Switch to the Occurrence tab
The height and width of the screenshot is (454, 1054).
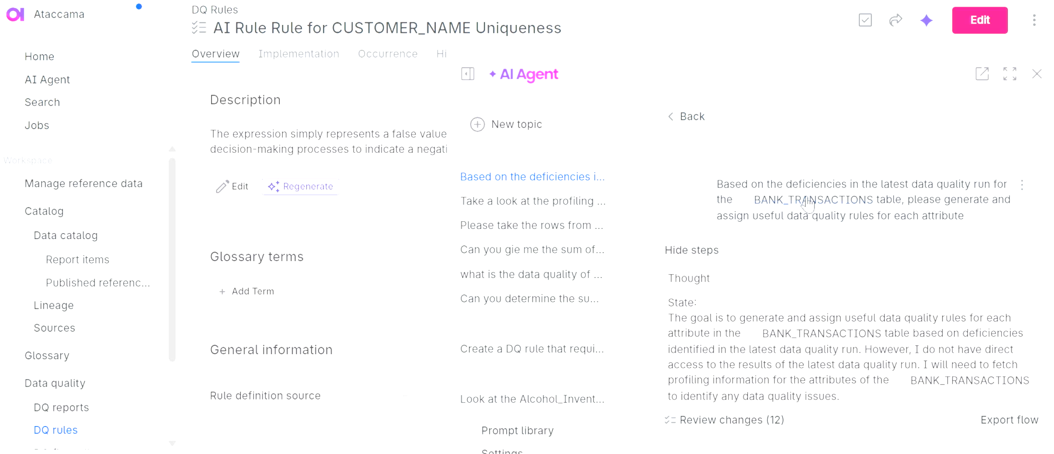pos(388,54)
